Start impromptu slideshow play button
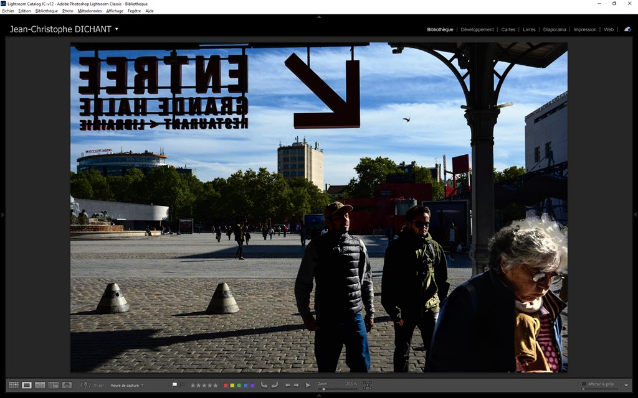Viewport: 638px width, 398px height. pyautogui.click(x=308, y=386)
